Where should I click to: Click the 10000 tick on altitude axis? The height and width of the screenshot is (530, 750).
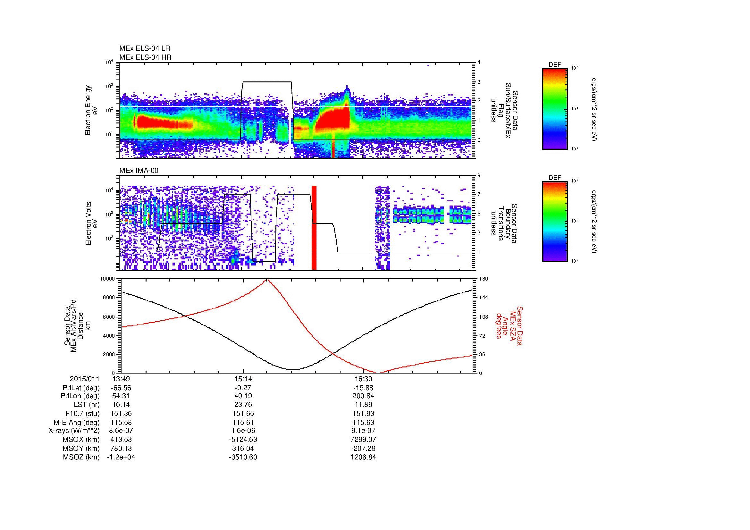point(108,279)
